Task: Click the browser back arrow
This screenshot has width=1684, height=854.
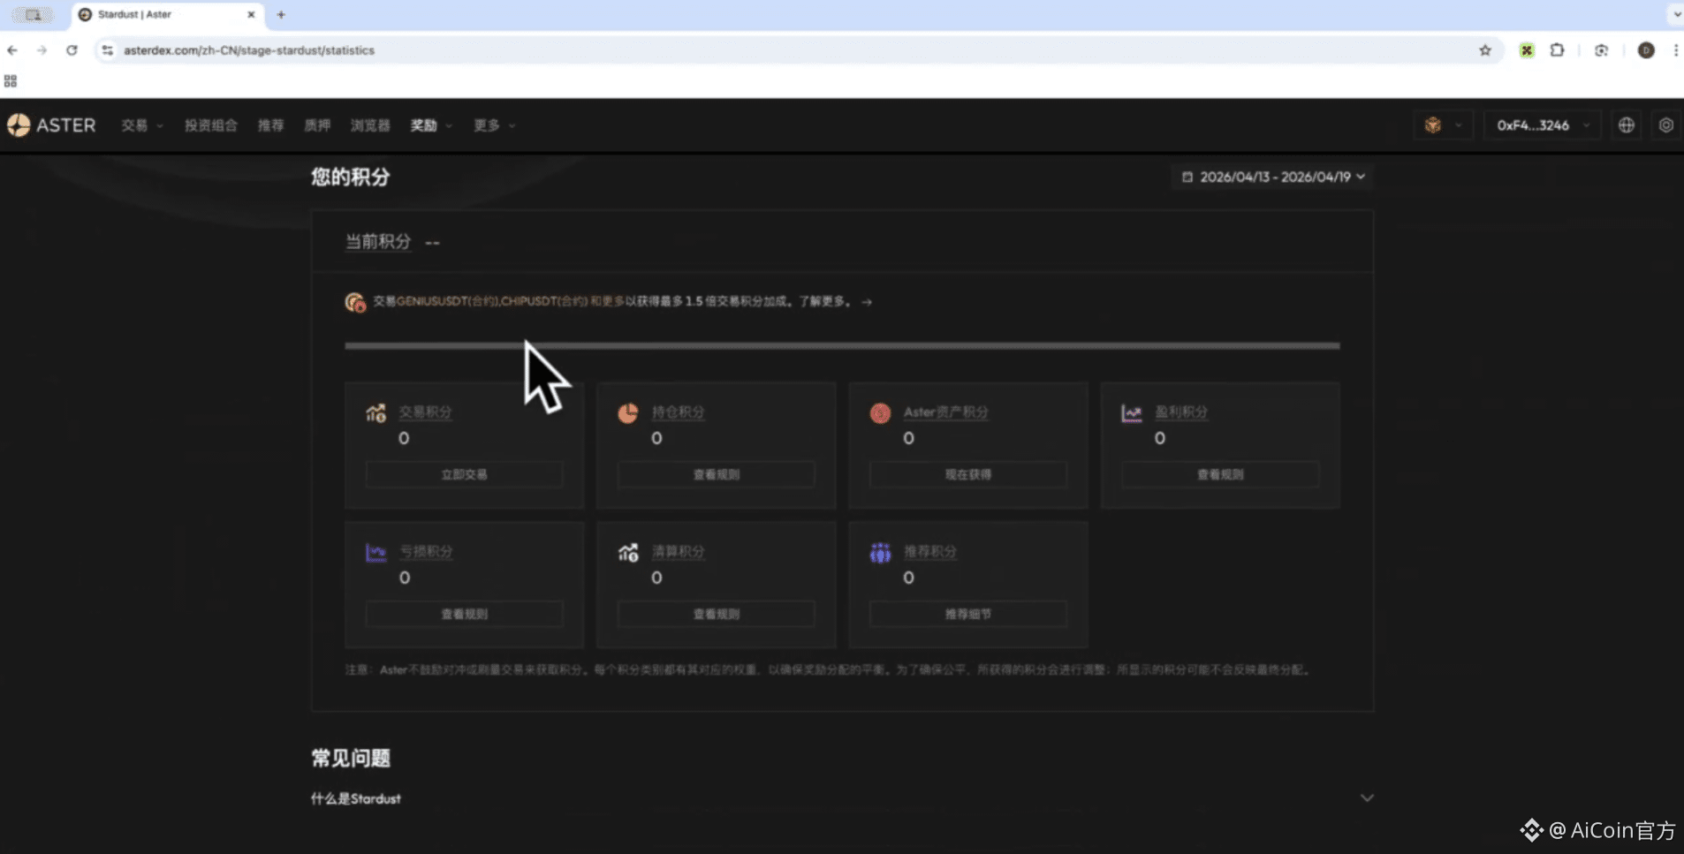Action: [12, 50]
